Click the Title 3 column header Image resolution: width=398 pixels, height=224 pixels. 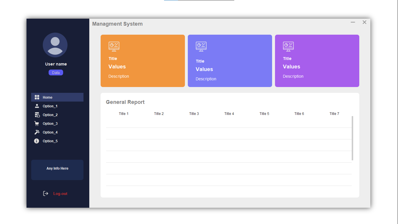pyautogui.click(x=194, y=114)
